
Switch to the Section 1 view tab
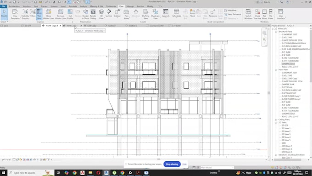coord(112,26)
